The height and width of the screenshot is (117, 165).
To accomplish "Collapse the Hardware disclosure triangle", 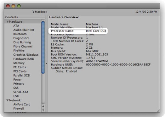I will 8,22.
